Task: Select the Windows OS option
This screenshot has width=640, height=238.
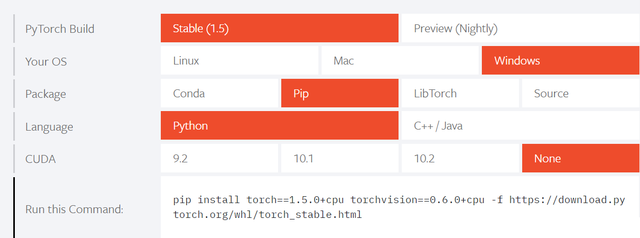Action: (560, 61)
